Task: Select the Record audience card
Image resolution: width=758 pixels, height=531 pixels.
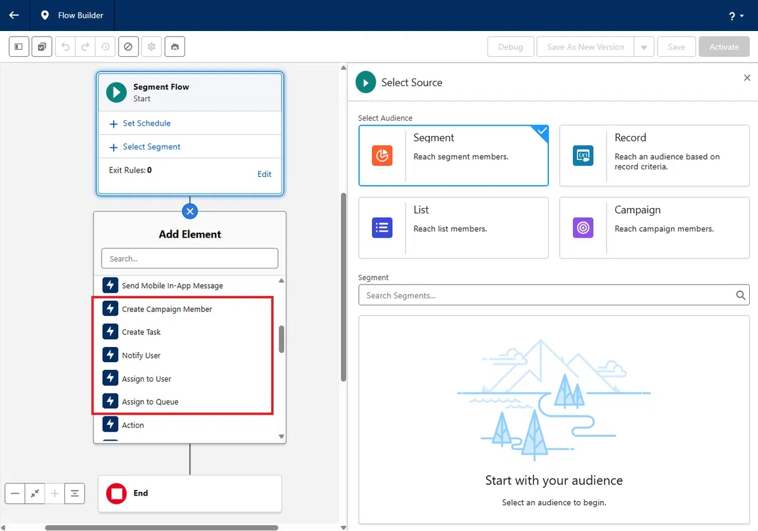Action: pyautogui.click(x=654, y=156)
